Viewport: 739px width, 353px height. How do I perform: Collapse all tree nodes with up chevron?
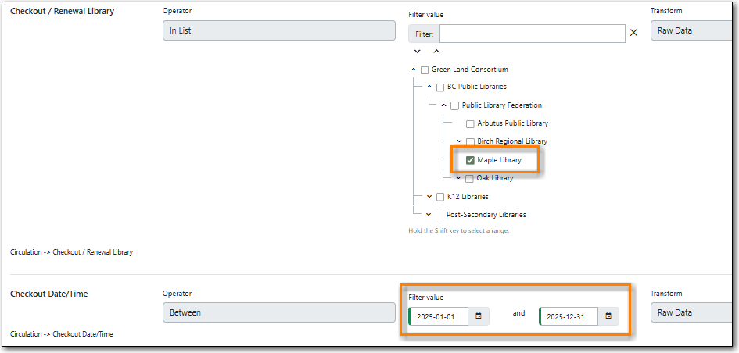(436, 52)
